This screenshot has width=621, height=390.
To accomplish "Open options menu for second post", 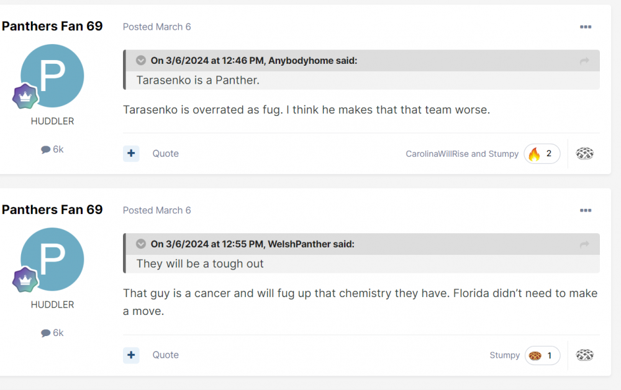I will pyautogui.click(x=585, y=211).
